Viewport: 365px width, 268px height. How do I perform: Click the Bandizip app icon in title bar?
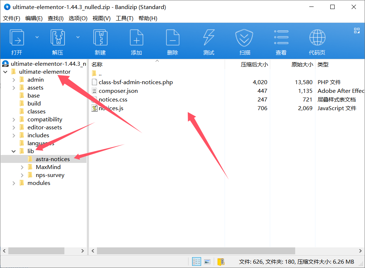[x=7, y=7]
